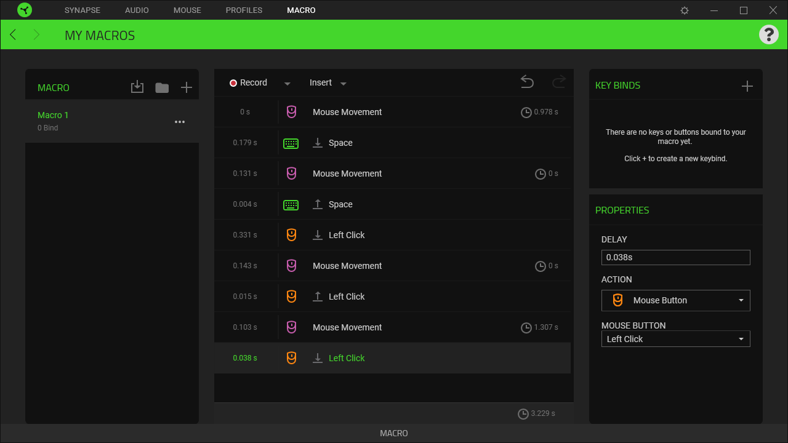Click the green 0.038 s delay value
The image size is (788, 443).
(x=245, y=358)
